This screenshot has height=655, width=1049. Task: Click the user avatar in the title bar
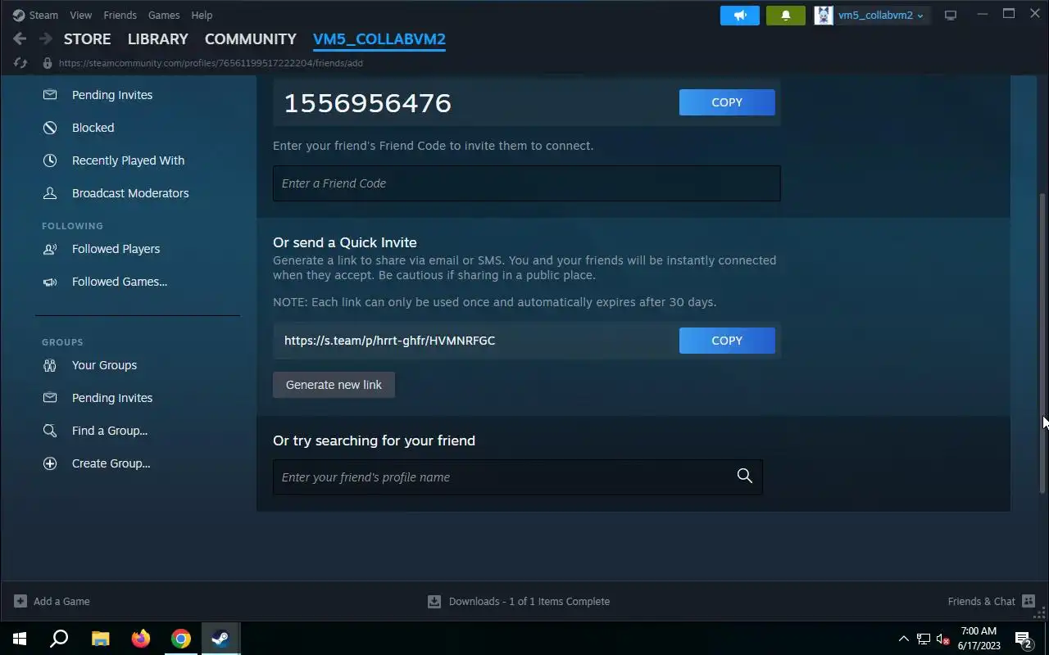tap(823, 16)
